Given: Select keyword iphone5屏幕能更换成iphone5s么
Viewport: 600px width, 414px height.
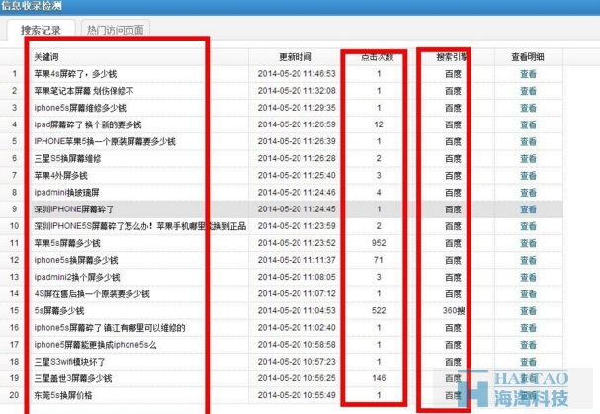Looking at the screenshot, I should tap(95, 345).
